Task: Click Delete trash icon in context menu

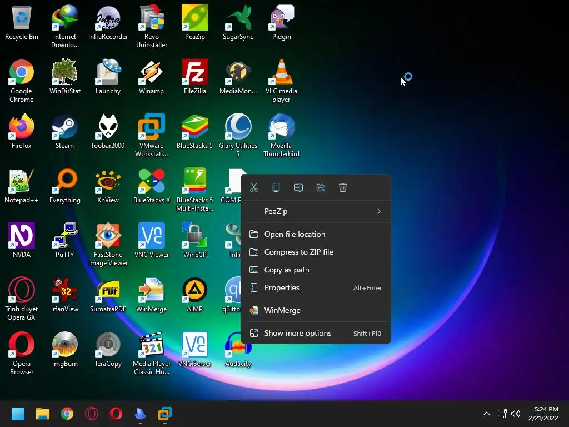Action: tap(343, 187)
